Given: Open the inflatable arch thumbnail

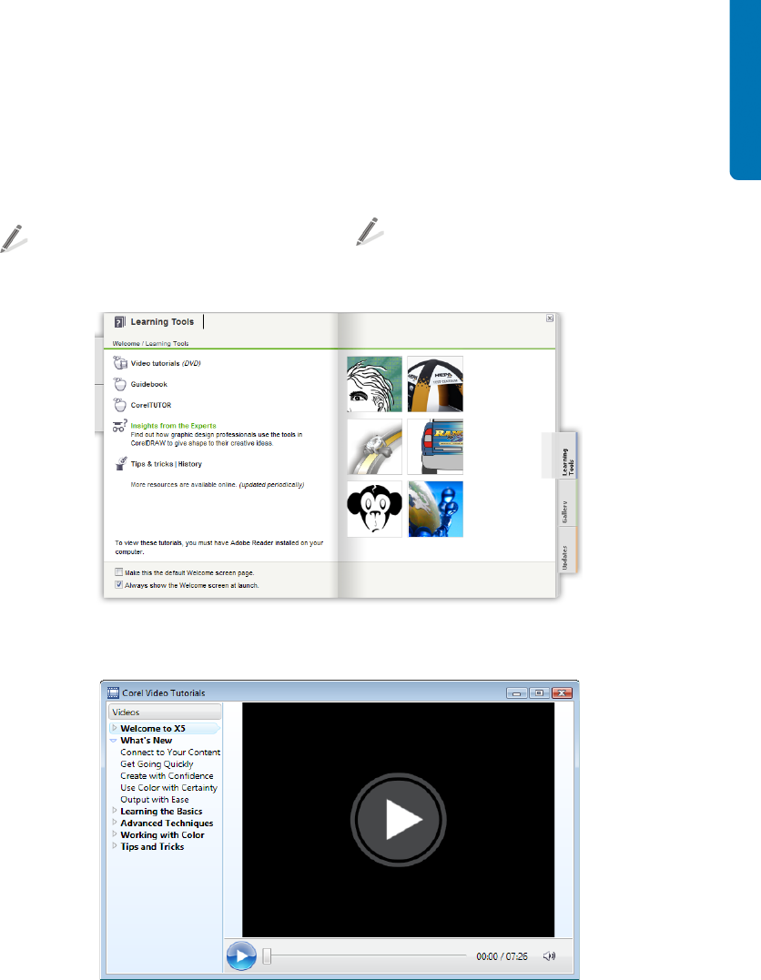Looking at the screenshot, I should (435, 384).
